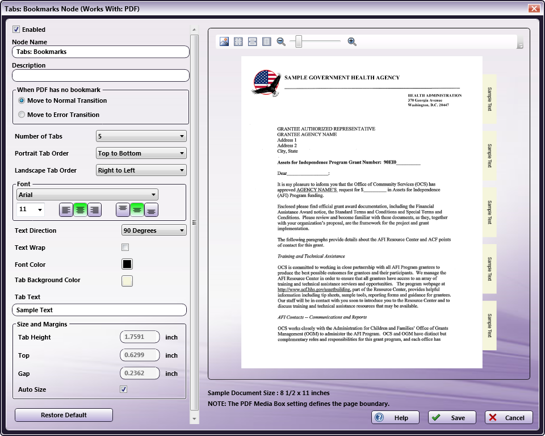This screenshot has height=436, width=545.
Task: Open the Number of Tabs dropdown
Action: pos(141,136)
